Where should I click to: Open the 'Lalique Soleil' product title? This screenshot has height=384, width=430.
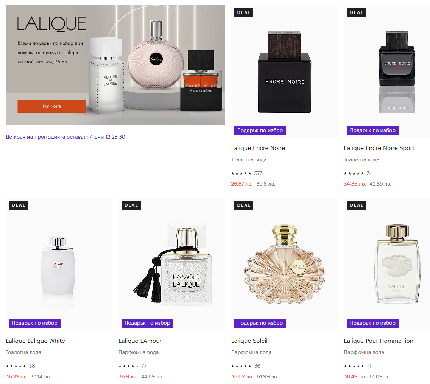click(249, 341)
